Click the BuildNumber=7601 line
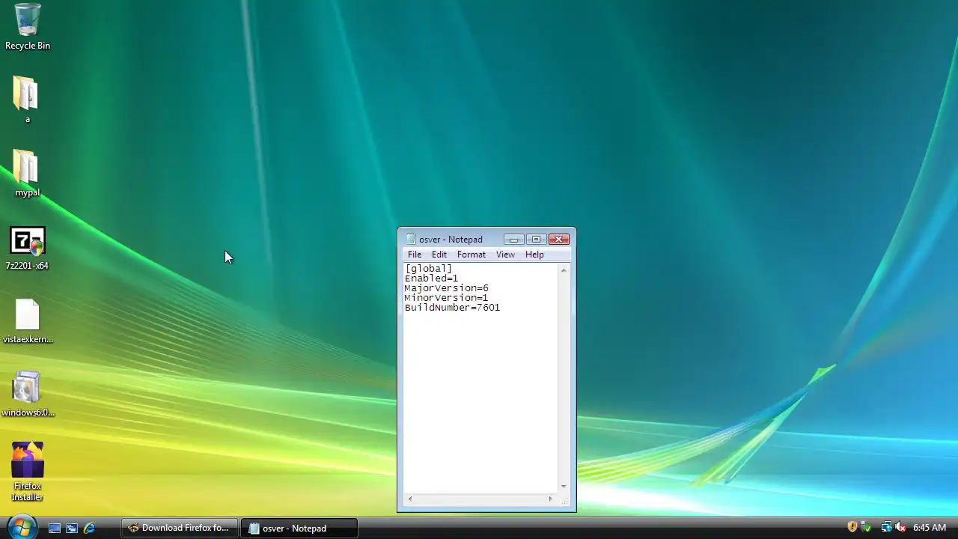This screenshot has height=539, width=958. pos(452,308)
